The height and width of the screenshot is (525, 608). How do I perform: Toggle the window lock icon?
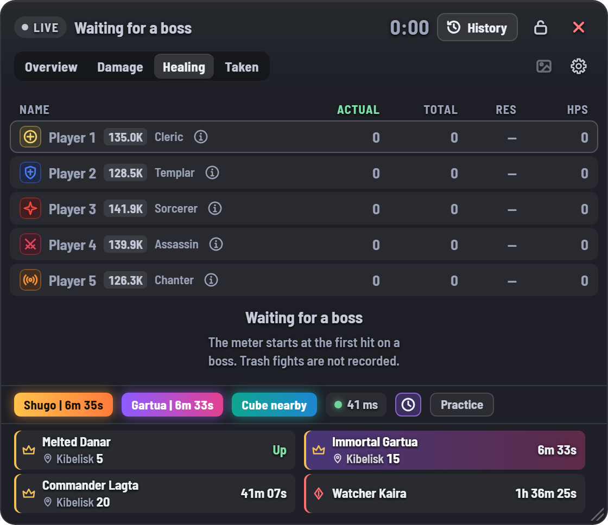tap(541, 28)
